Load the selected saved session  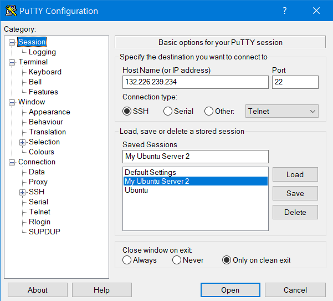click(x=295, y=174)
